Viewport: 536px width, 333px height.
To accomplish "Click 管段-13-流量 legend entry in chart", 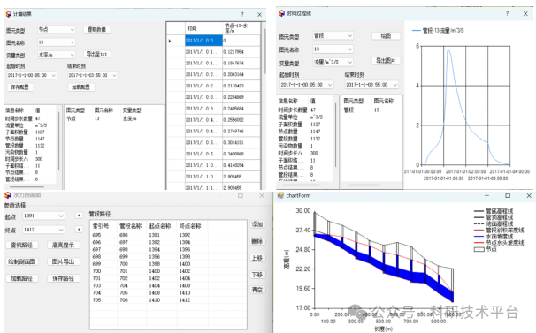I will tap(438, 31).
